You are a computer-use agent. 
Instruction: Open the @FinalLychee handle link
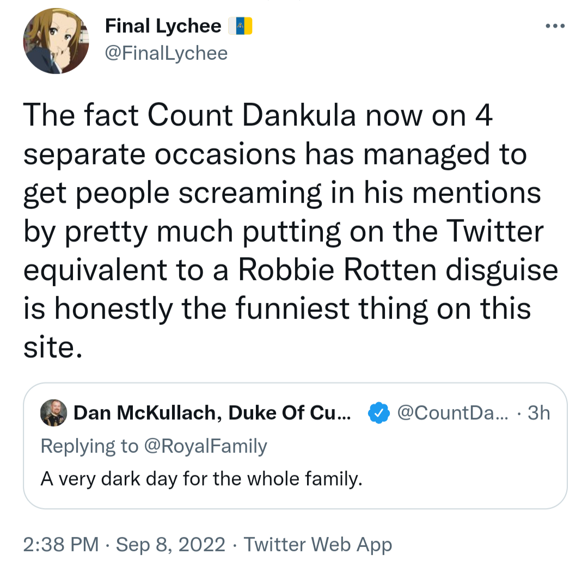click(166, 53)
